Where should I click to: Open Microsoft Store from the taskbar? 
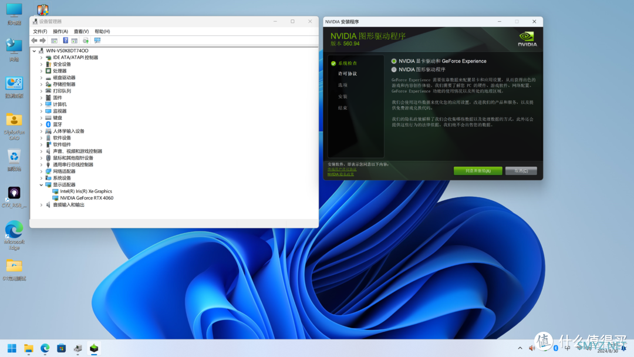point(61,348)
